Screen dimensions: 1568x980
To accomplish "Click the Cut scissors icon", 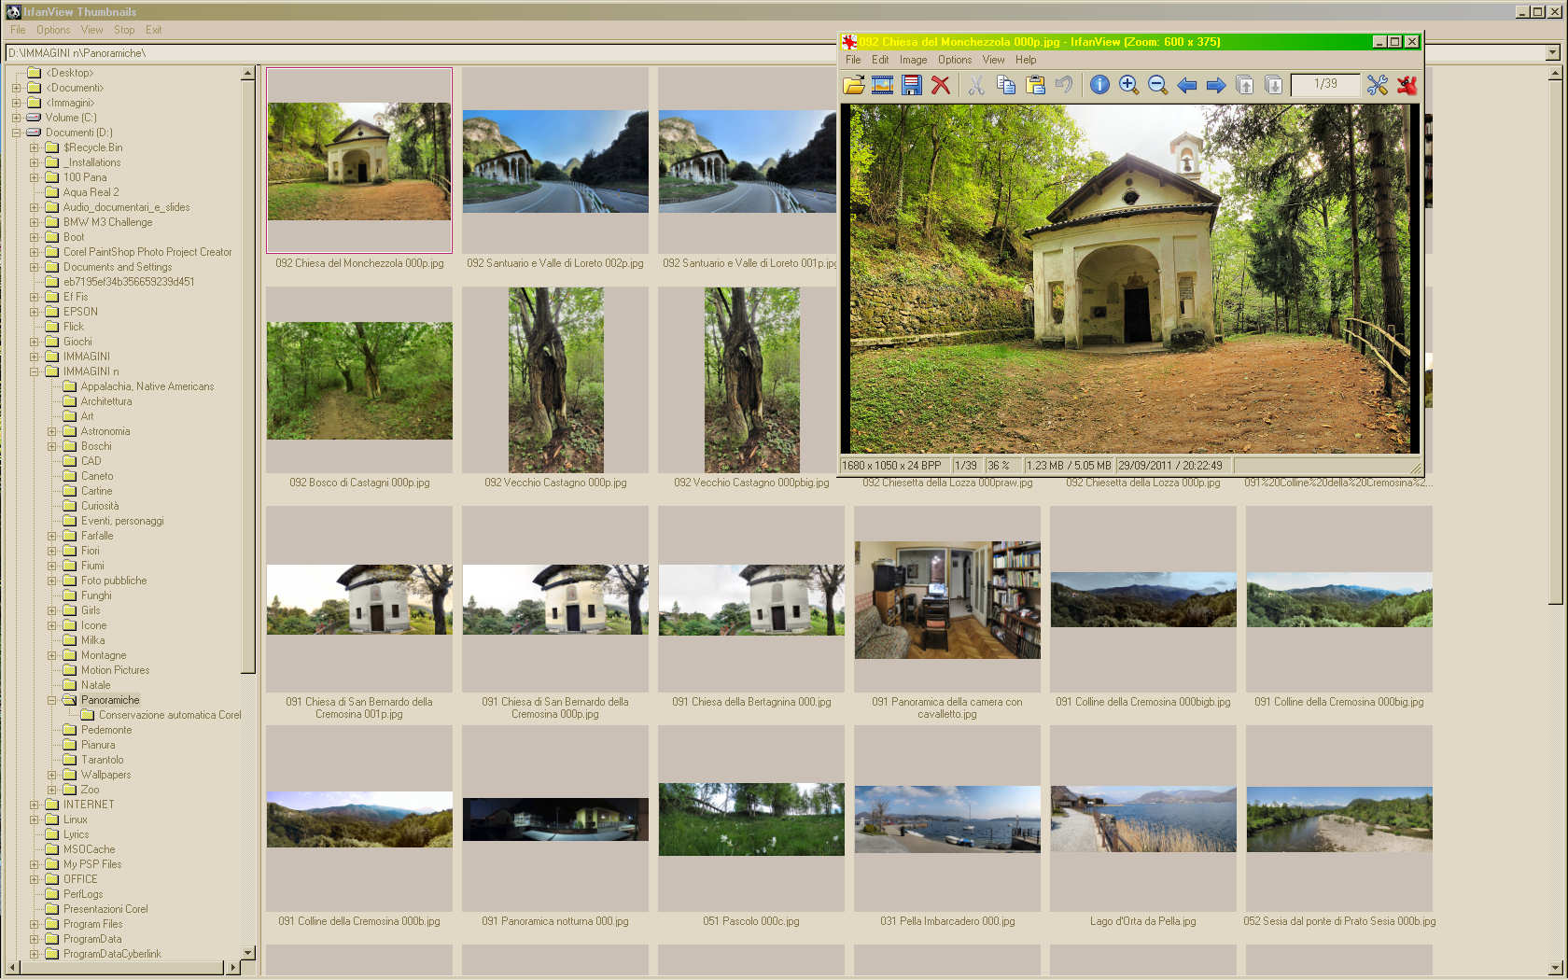I will point(976,85).
